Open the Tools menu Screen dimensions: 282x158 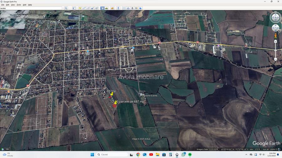(19, 5)
